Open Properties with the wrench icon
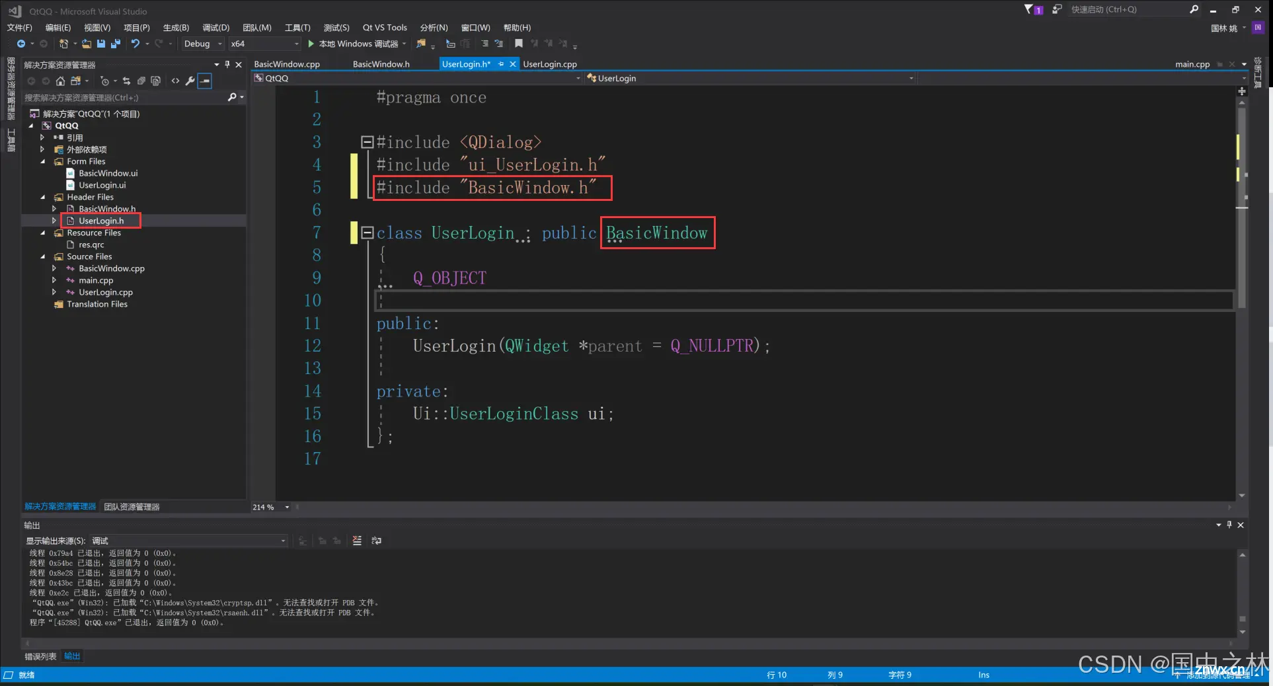 pyautogui.click(x=190, y=81)
